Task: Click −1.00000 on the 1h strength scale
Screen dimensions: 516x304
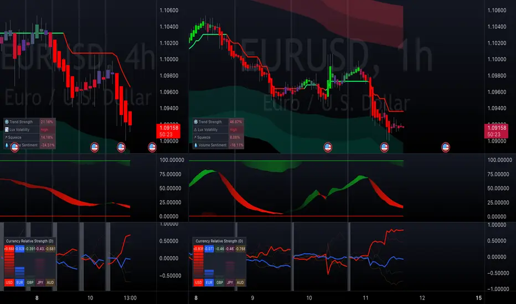Action: (498, 289)
